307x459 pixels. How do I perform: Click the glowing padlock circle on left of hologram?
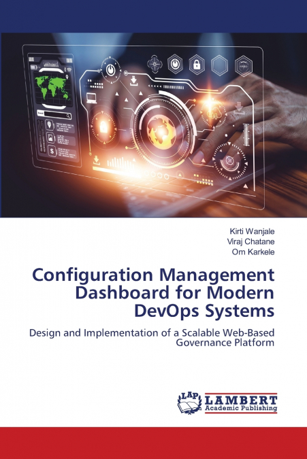point(103,127)
